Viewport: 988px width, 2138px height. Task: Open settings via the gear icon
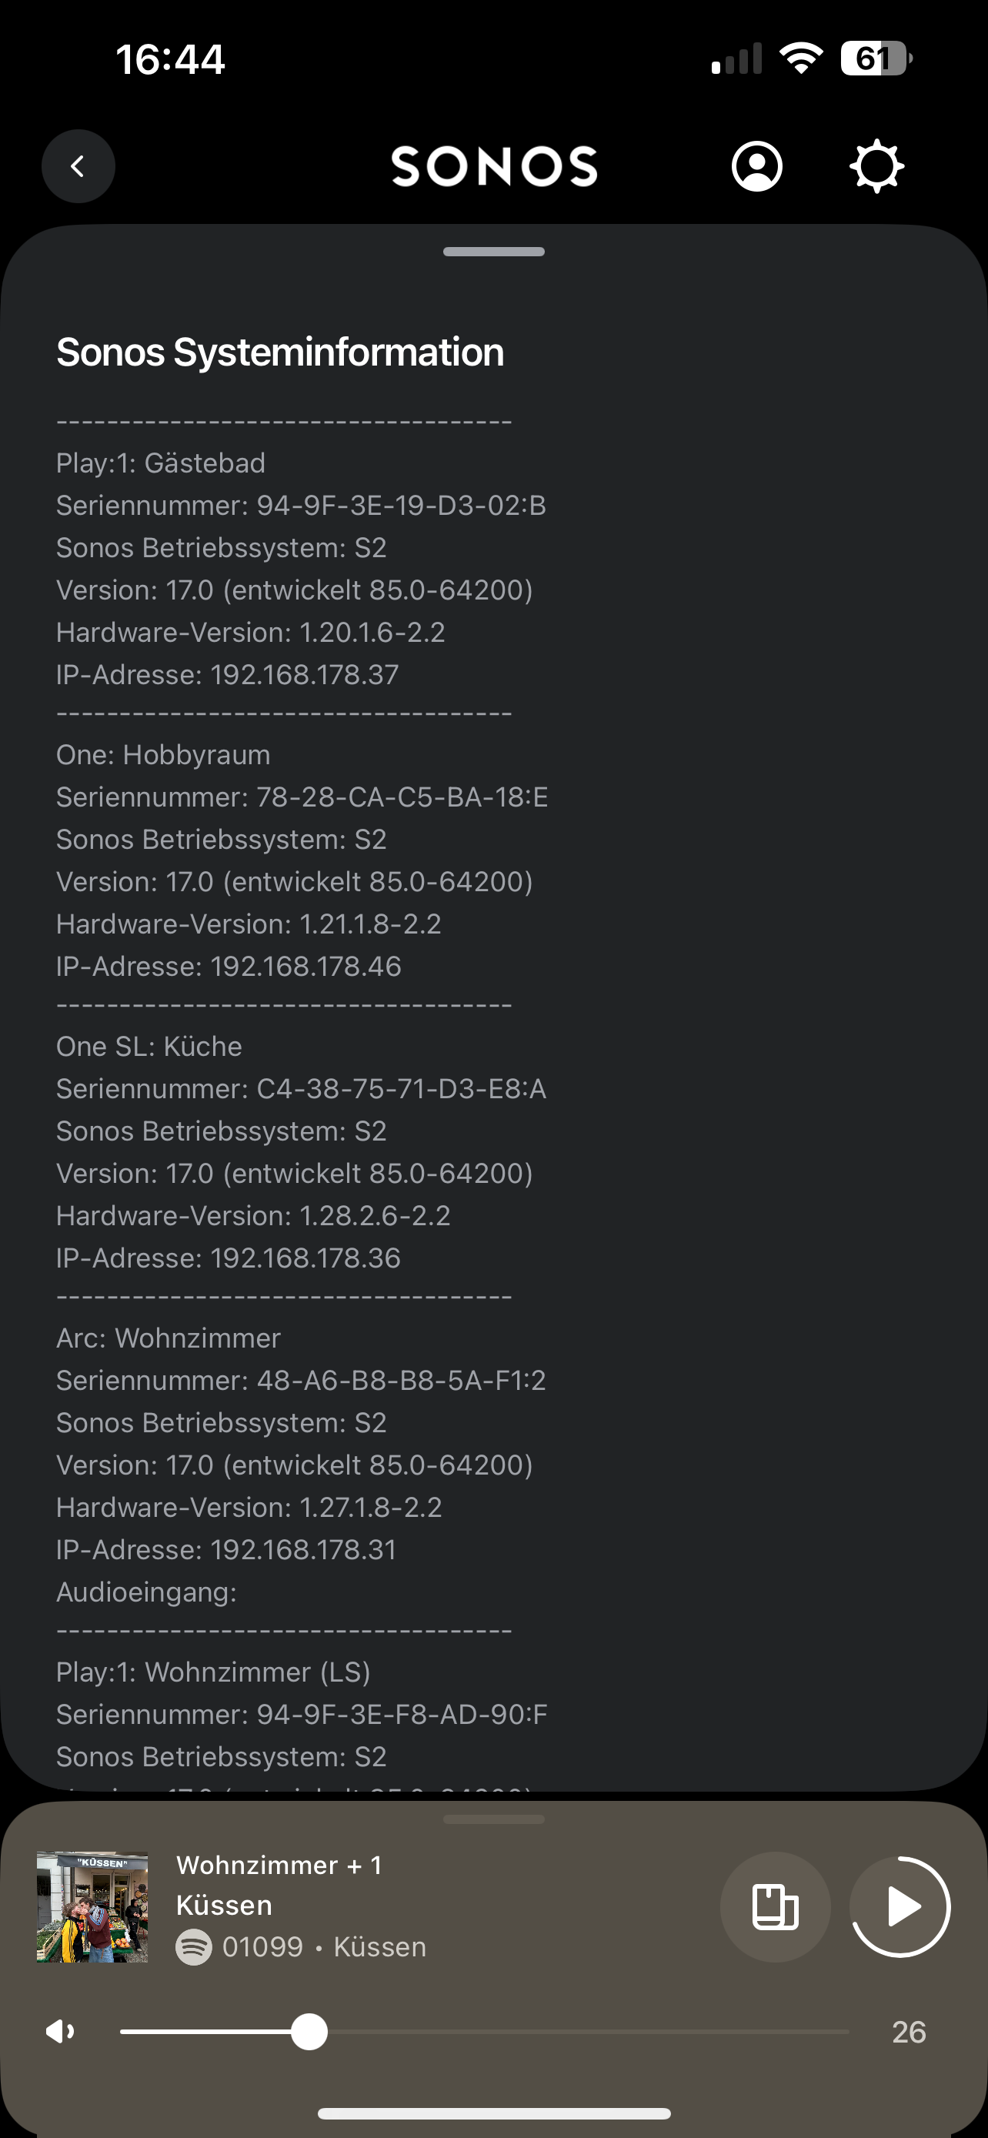coord(877,167)
